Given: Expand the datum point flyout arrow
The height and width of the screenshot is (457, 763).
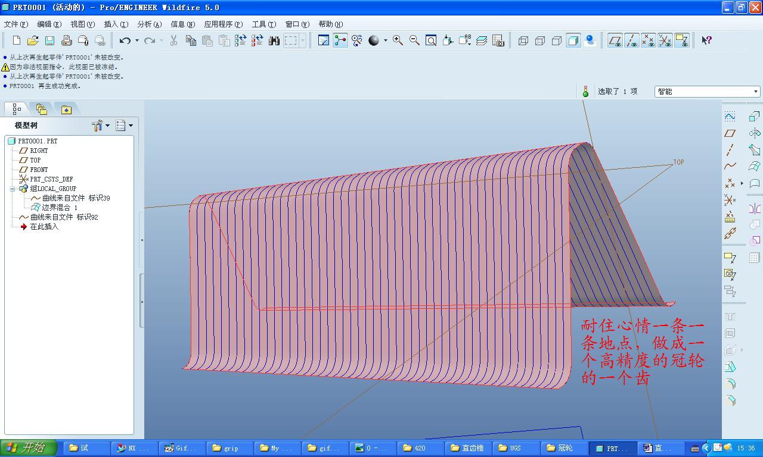Looking at the screenshot, I should 742,183.
